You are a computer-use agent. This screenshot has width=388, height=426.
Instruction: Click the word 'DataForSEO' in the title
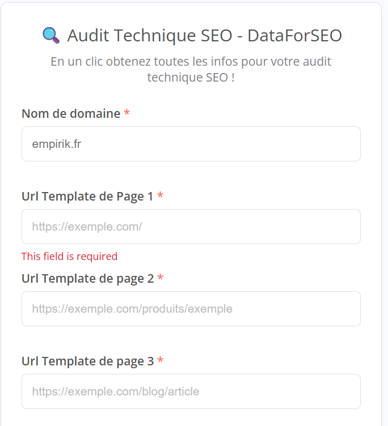tap(294, 36)
